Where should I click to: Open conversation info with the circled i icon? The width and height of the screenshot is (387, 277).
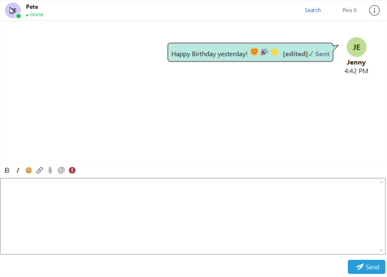(374, 10)
